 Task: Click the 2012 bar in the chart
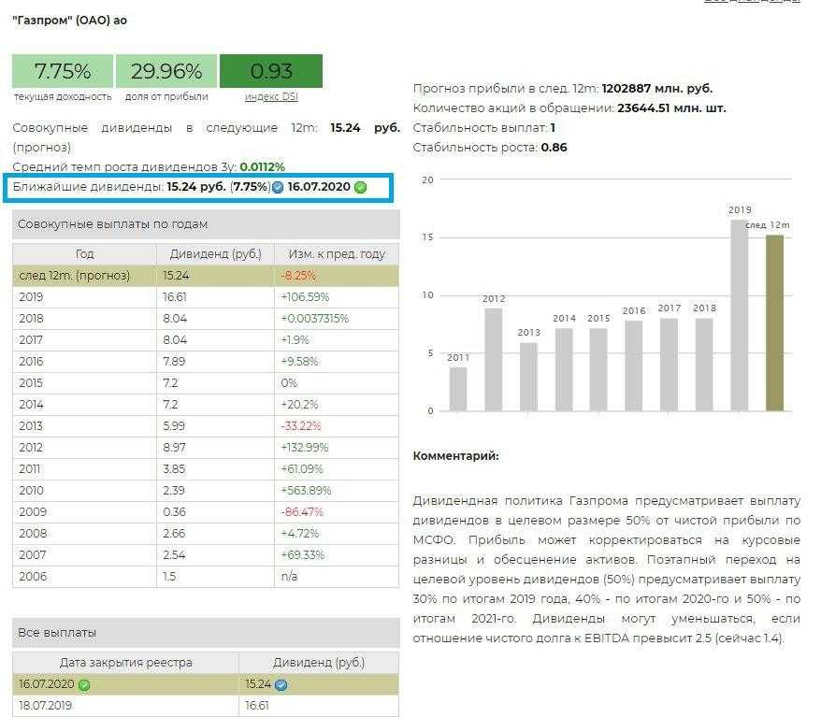coord(493,360)
